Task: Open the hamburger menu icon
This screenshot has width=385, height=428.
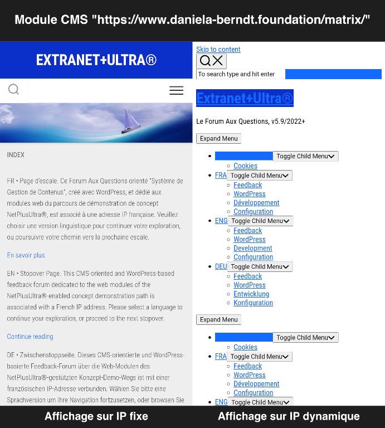Action: (176, 90)
